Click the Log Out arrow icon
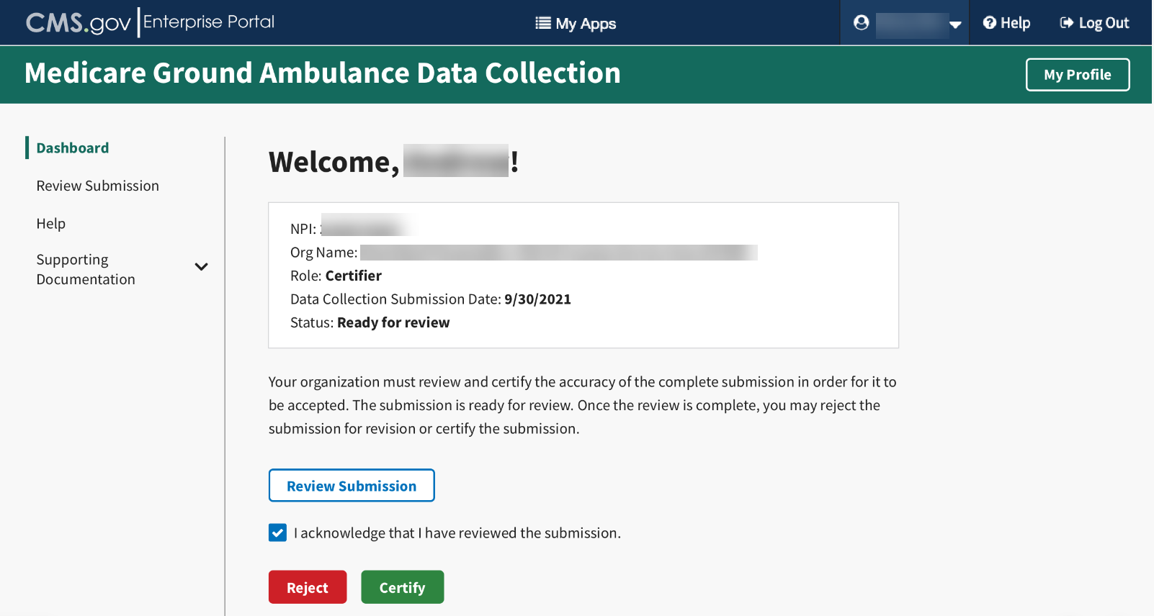This screenshot has height=616, width=1154. pyautogui.click(x=1066, y=23)
